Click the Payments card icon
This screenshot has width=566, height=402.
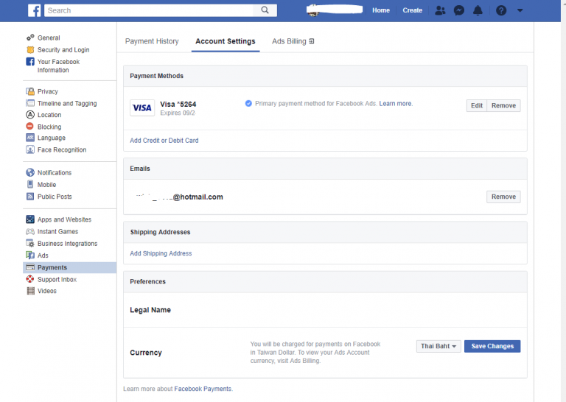[x=30, y=267]
